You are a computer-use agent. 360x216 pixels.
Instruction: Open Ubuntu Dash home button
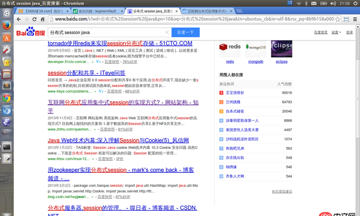(7, 13)
